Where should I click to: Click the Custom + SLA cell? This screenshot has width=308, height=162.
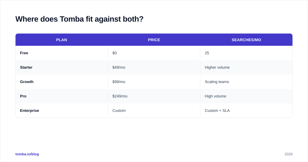point(246,111)
